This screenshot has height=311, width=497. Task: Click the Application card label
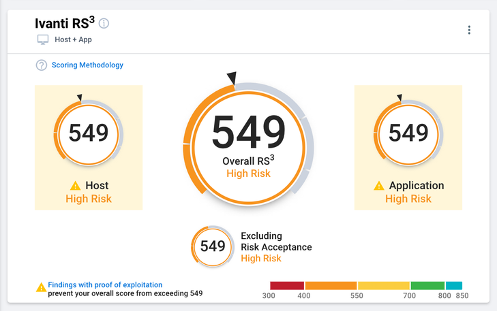pyautogui.click(x=417, y=185)
